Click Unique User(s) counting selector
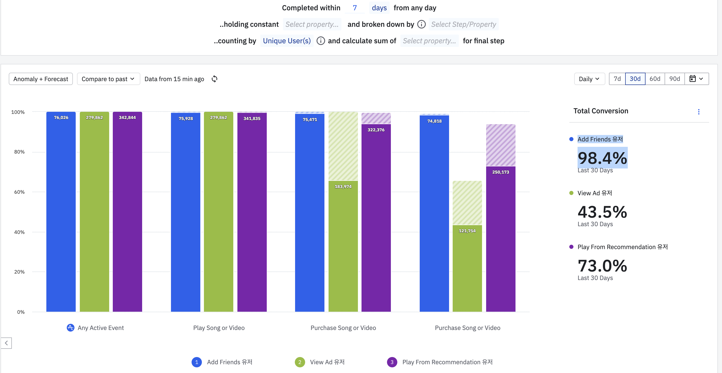The image size is (722, 373). (286, 41)
